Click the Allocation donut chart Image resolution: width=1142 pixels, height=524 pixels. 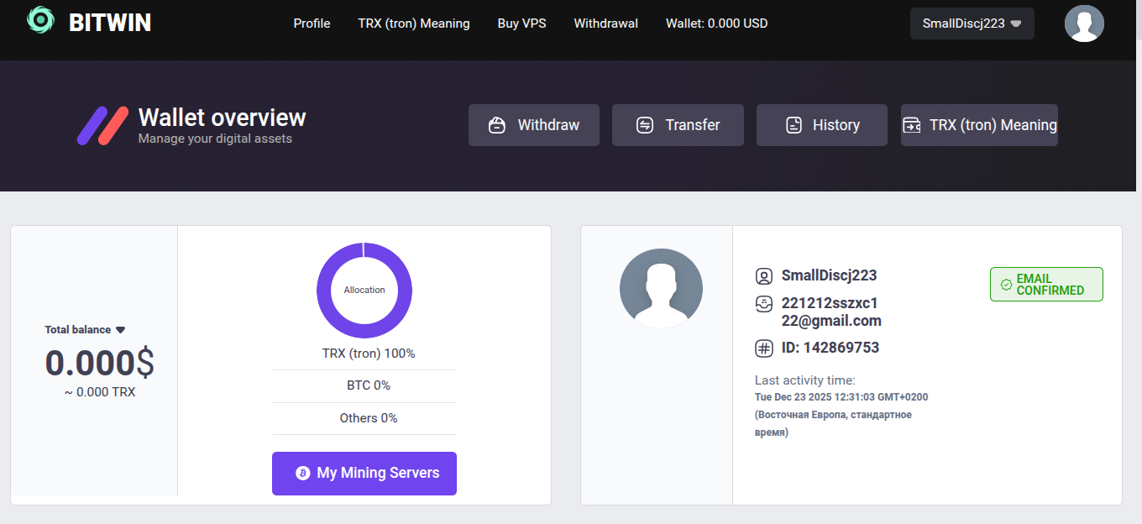coord(364,291)
